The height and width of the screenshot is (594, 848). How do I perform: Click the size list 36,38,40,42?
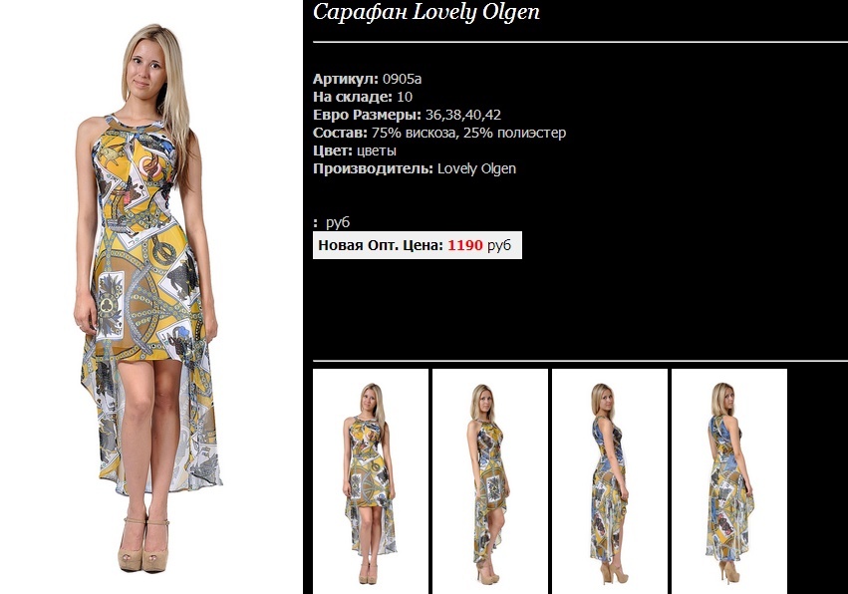pos(463,115)
